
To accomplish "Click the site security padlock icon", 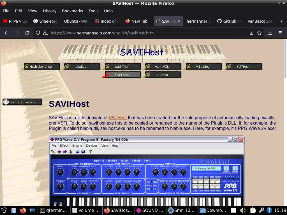I will pyautogui.click(x=45, y=33).
